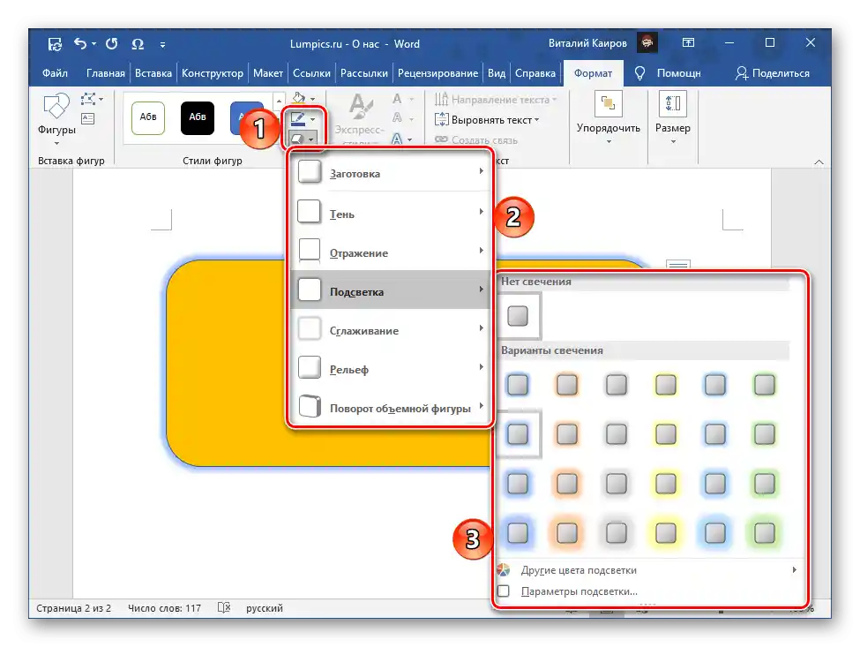The width and height of the screenshot is (860, 647).
Task: Insert the Omega symbol
Action: pyautogui.click(x=138, y=44)
